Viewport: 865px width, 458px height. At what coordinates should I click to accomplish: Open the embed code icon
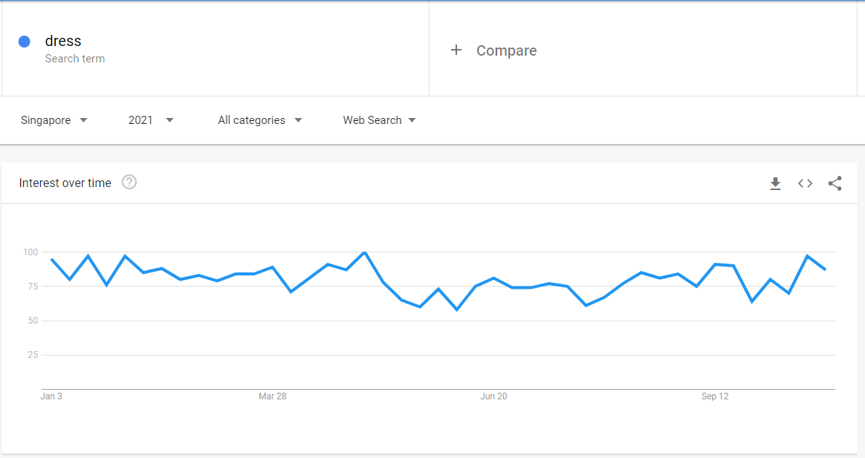point(805,183)
